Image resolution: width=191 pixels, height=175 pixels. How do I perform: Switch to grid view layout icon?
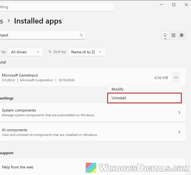[x=174, y=35]
